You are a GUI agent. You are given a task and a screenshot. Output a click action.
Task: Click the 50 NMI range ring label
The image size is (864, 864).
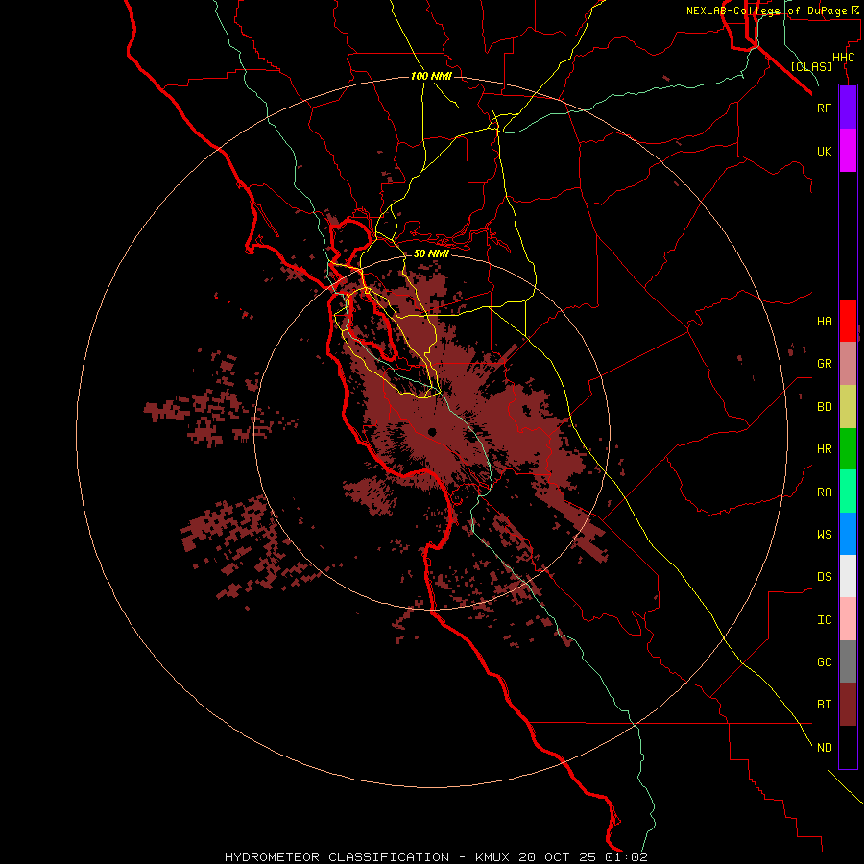[x=431, y=253]
